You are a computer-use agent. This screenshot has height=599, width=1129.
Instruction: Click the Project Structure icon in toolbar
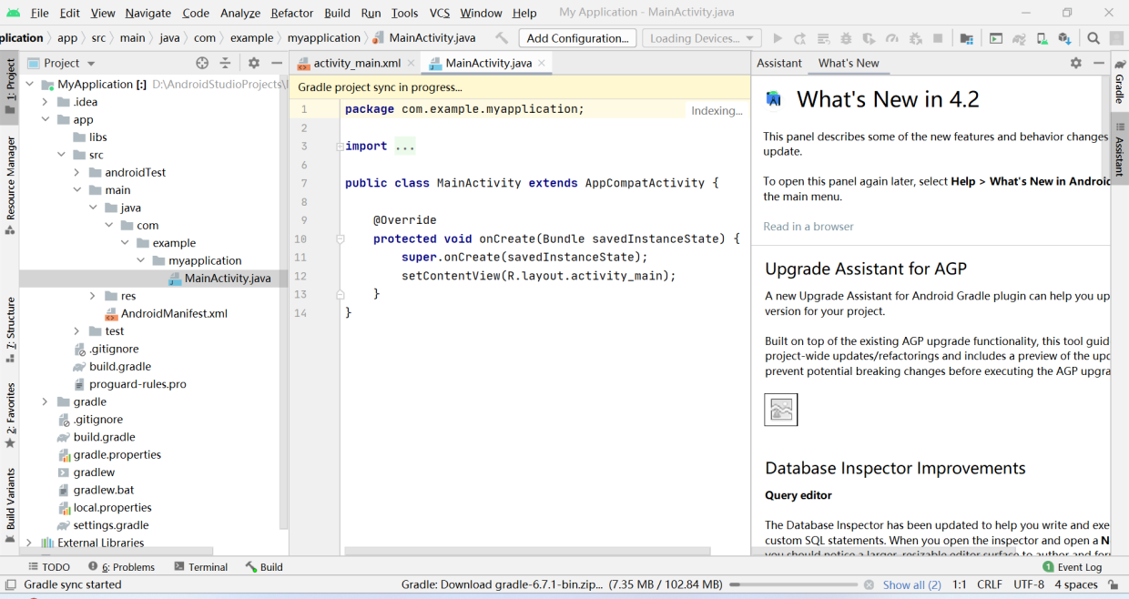click(x=966, y=38)
